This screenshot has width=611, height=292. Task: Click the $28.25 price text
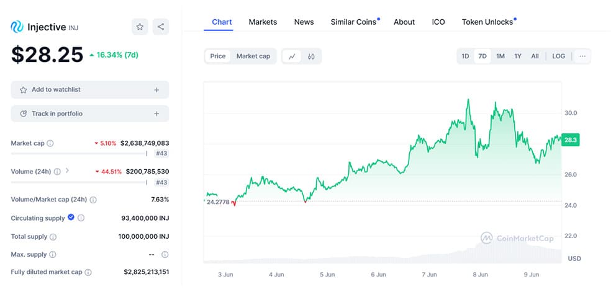(47, 55)
